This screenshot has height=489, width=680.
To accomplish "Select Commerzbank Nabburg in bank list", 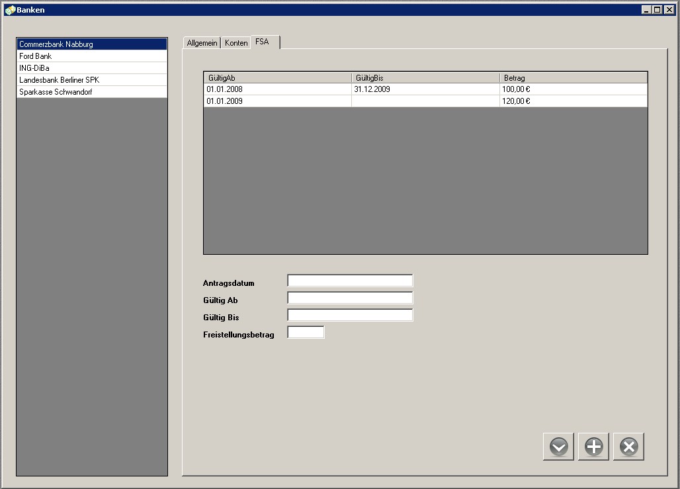I will click(x=92, y=44).
